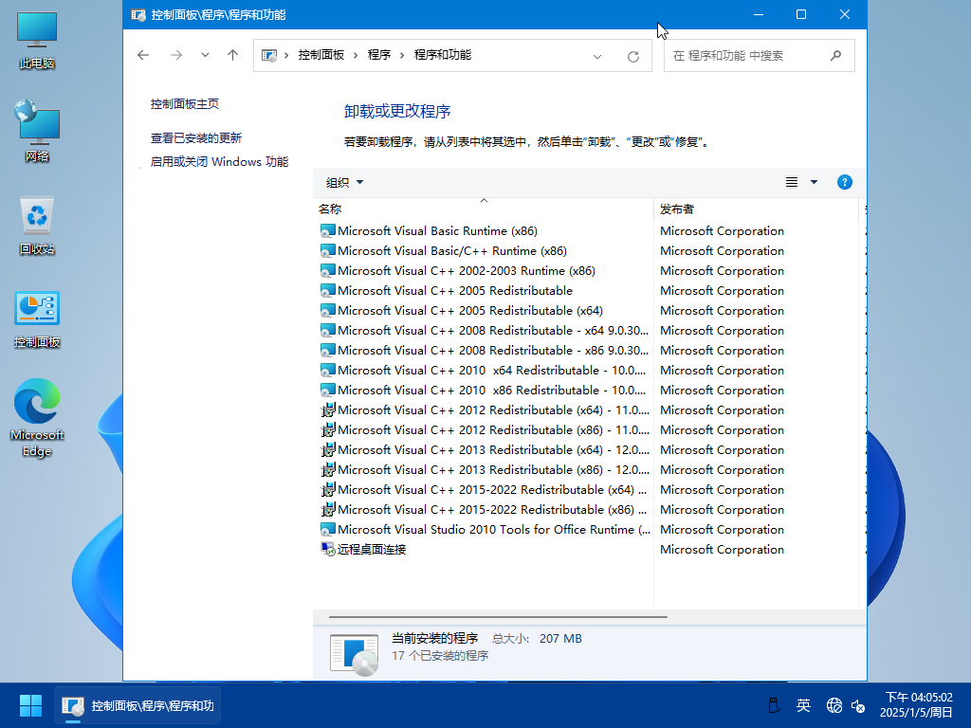971x728 pixels.
Task: Open 启用或关闭 Windows 功能 link
Action: tap(219, 161)
